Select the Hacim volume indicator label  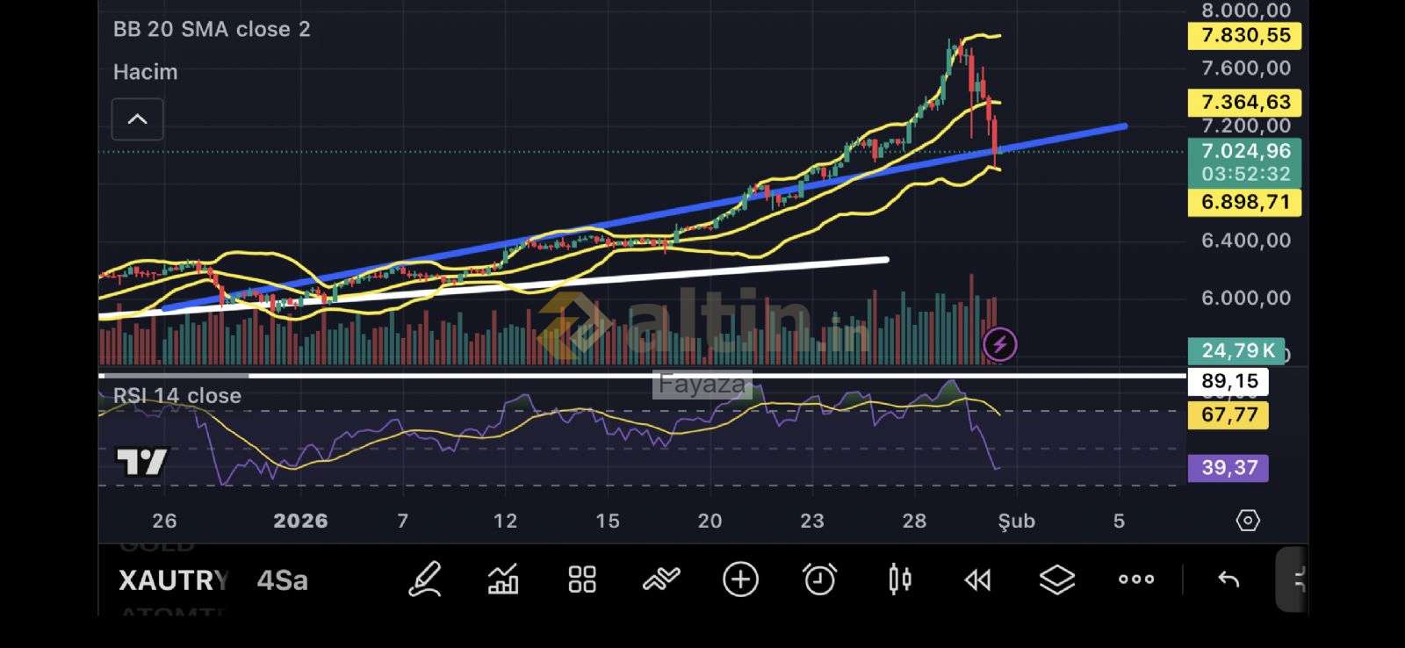[146, 72]
